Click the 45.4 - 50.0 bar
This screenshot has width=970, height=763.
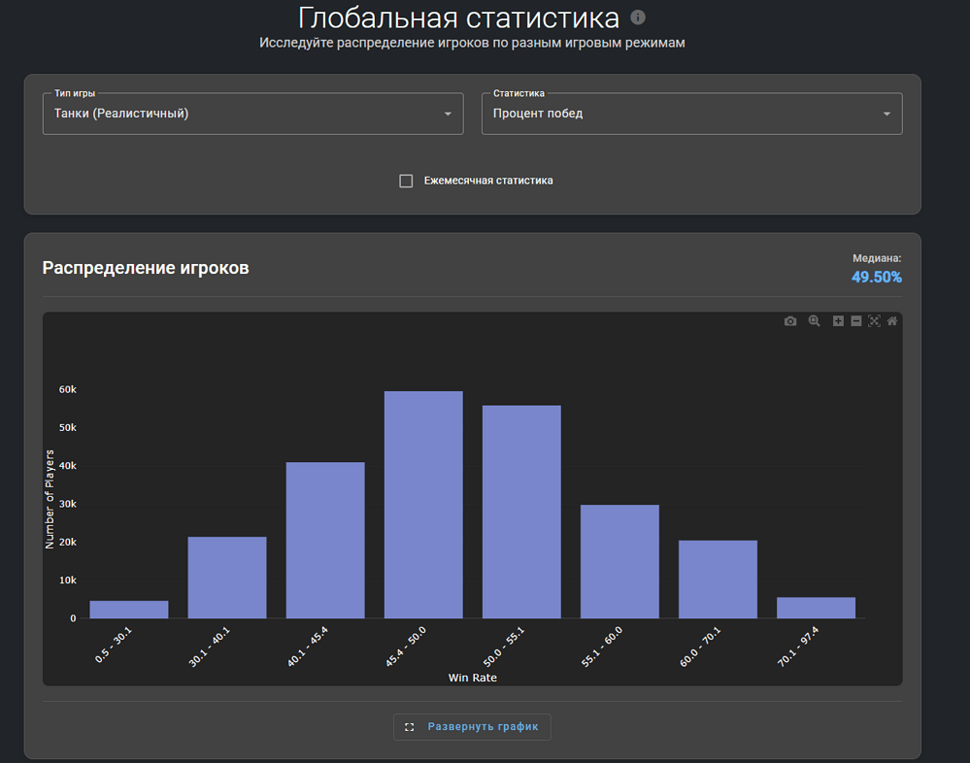423,505
